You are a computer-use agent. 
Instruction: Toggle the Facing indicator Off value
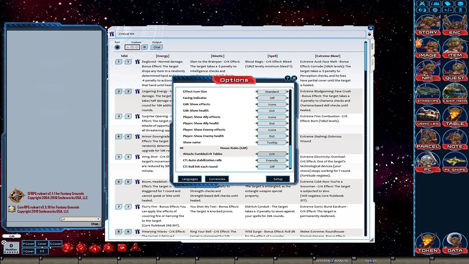coord(272,98)
